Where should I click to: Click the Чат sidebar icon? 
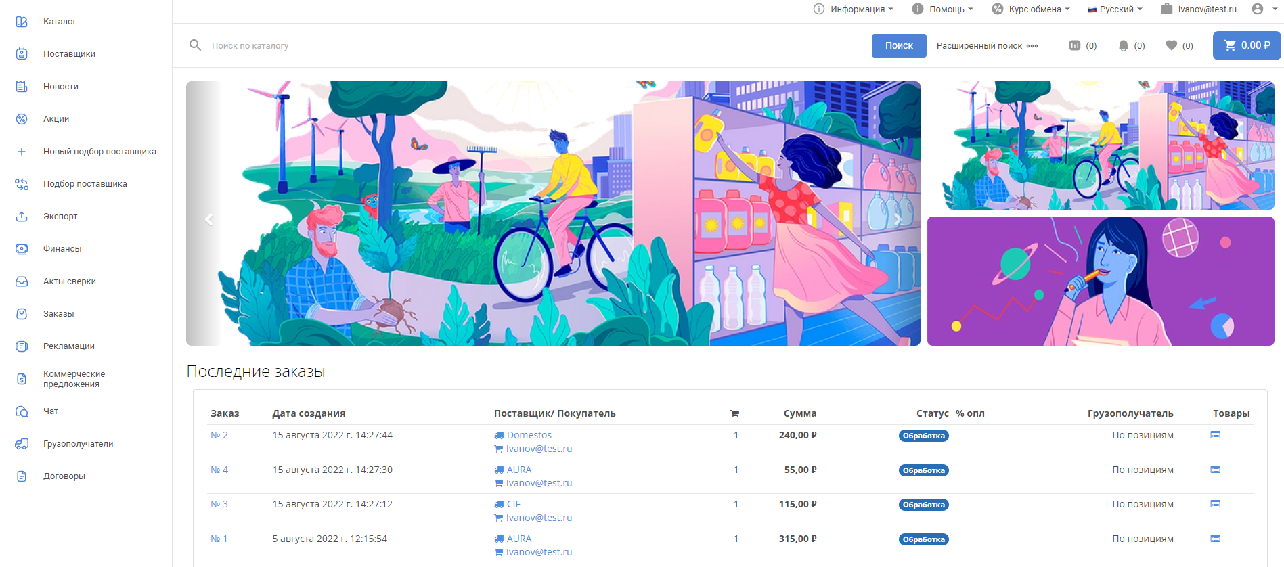click(22, 411)
